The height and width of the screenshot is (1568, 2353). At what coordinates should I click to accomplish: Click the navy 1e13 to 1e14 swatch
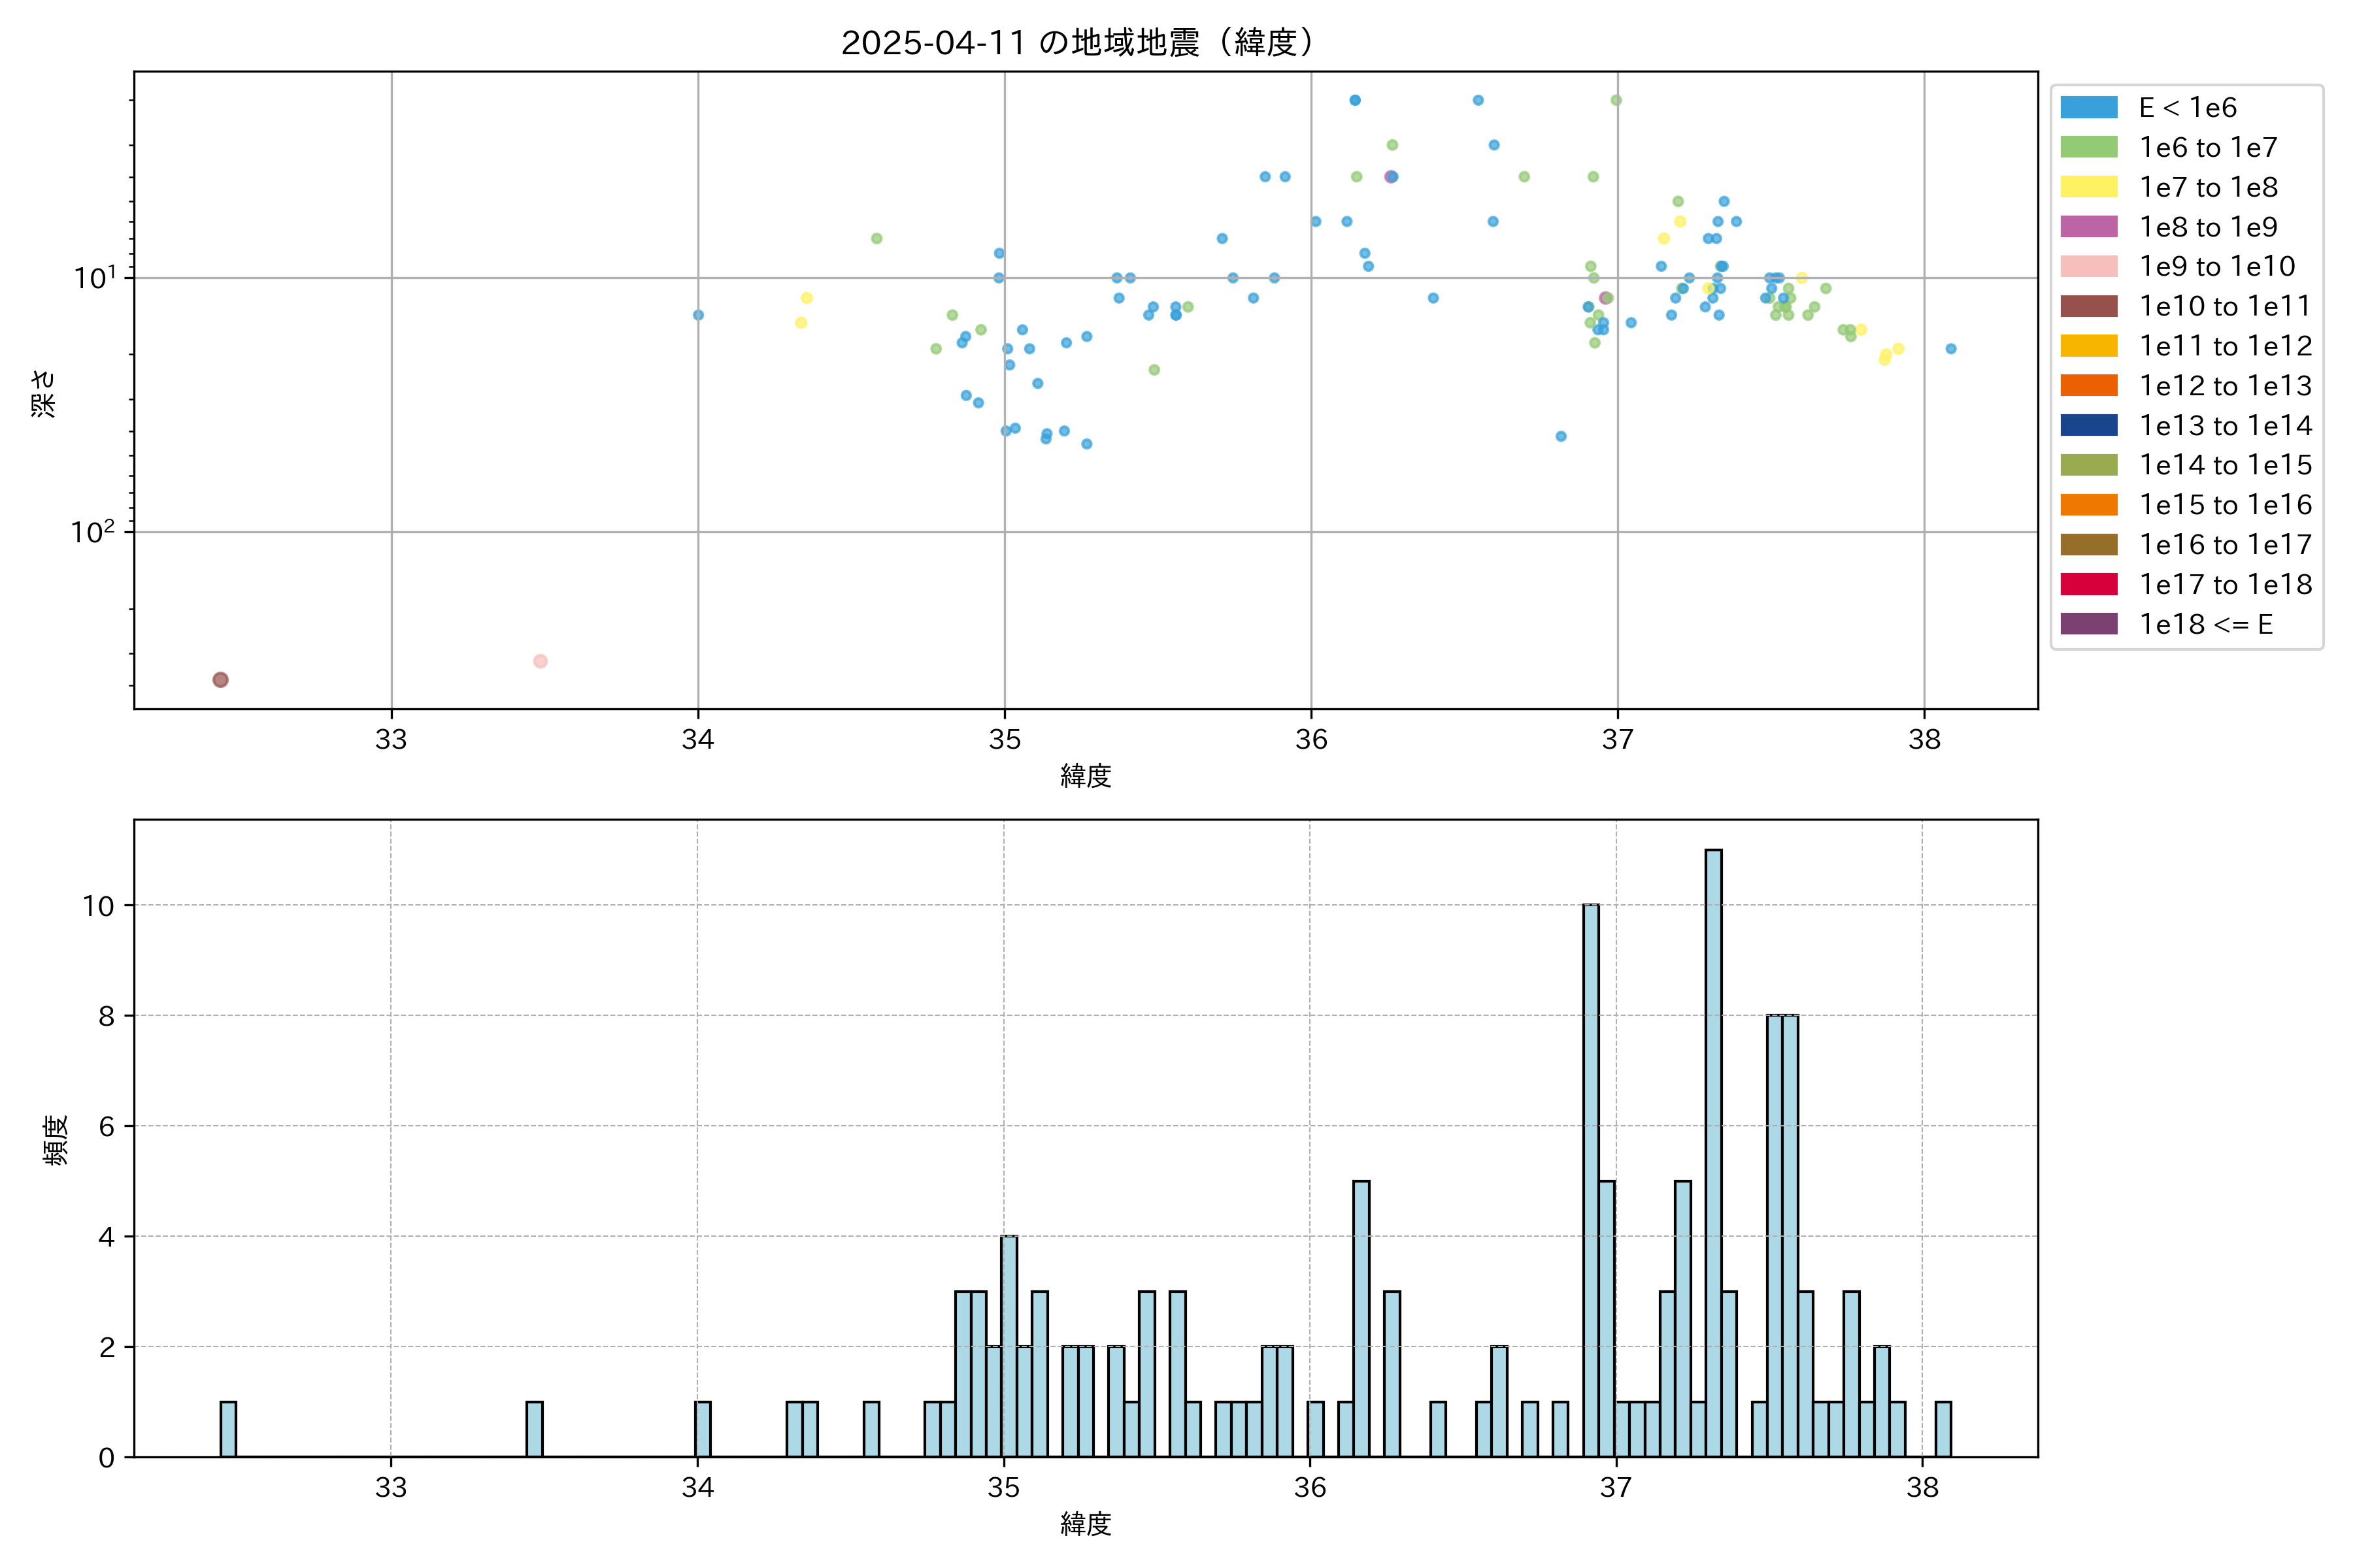point(2088,425)
